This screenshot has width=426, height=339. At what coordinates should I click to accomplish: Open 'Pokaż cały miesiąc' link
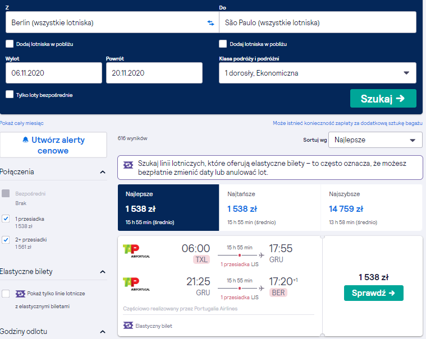22,123
